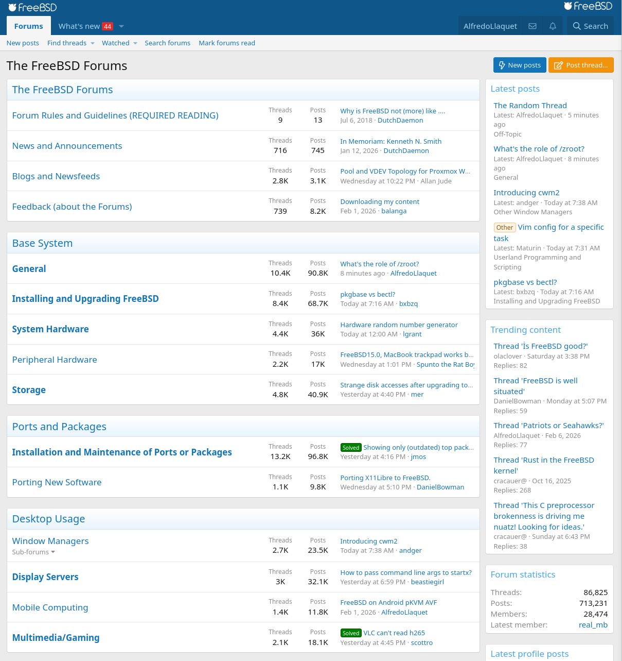Open the Watched dropdown
The width and height of the screenshot is (622, 661).
point(119,43)
